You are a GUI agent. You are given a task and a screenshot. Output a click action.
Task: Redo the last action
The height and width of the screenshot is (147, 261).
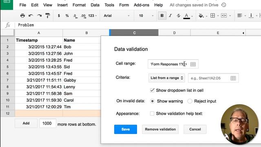point(39,16)
